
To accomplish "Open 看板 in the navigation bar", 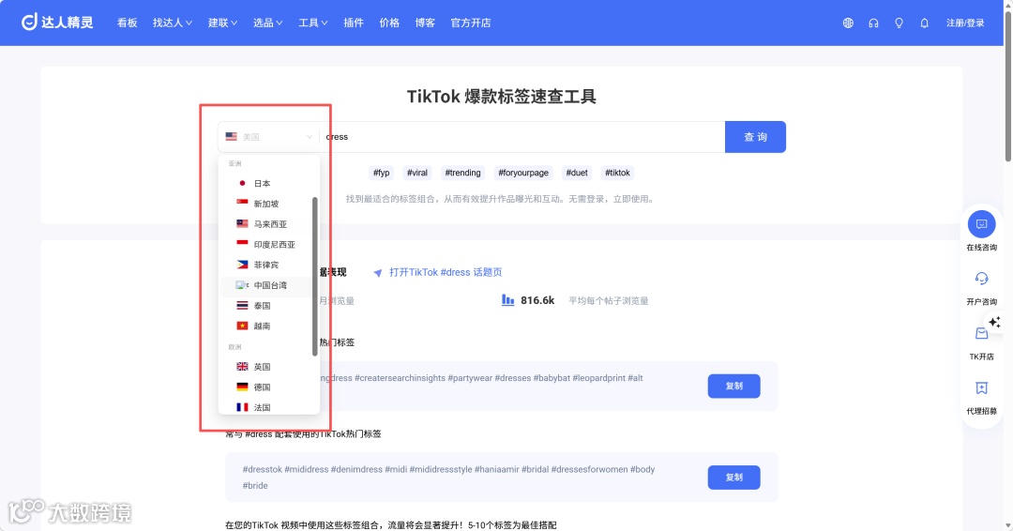I will [x=128, y=23].
